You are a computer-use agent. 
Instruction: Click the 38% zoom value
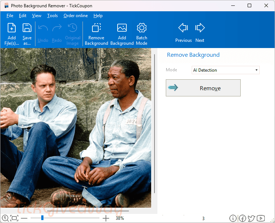120,218
